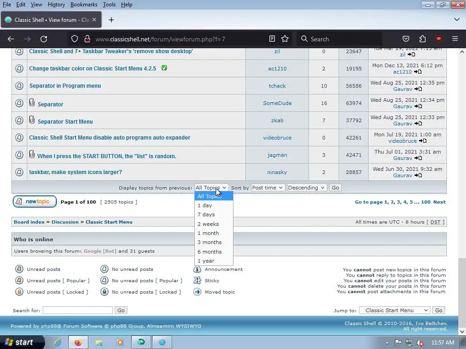Open the Help menu
This screenshot has height=349, width=466.
[127, 5]
